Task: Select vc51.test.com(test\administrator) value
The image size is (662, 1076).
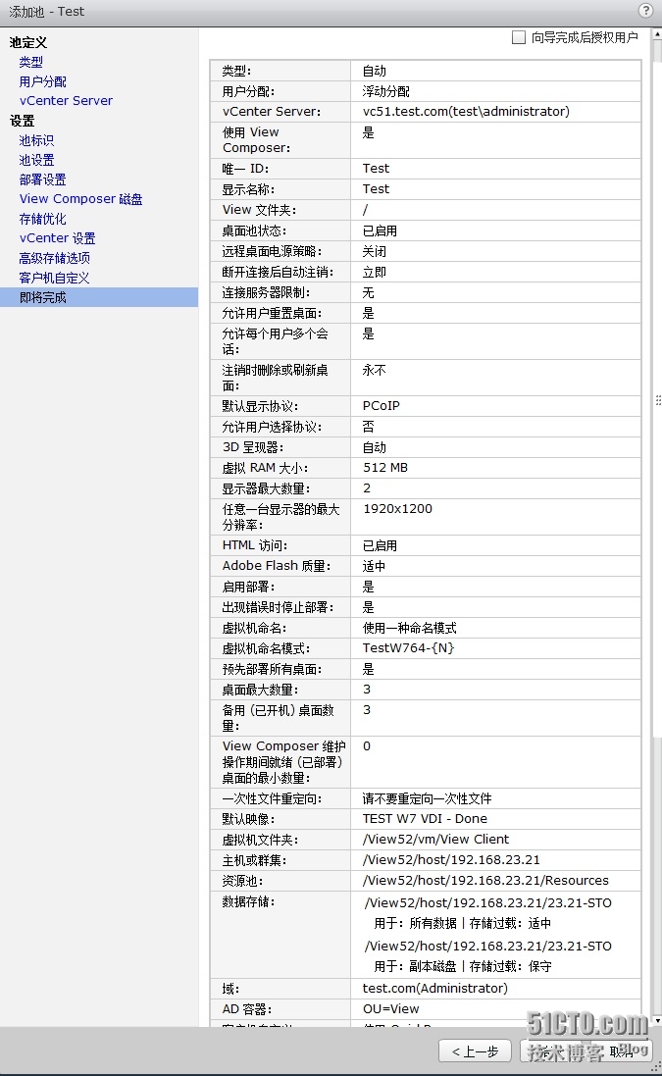Action: coord(466,111)
